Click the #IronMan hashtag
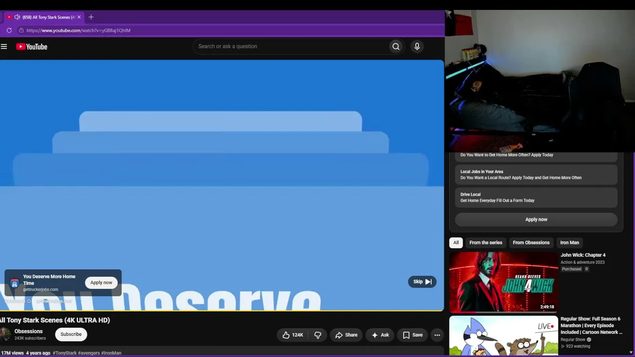635x357 pixels. tap(111, 353)
